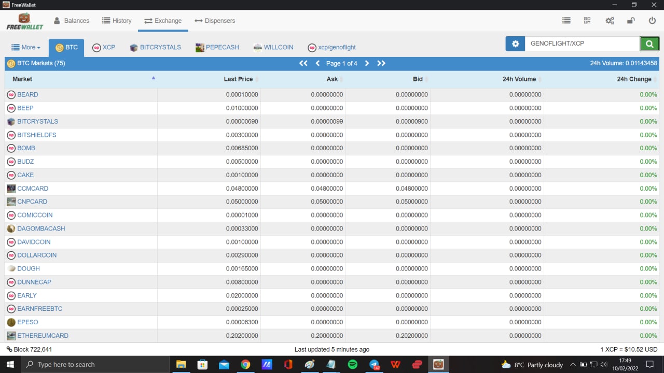The image size is (664, 373).
Task: Click the DOUGH token icon
Action: point(11,269)
